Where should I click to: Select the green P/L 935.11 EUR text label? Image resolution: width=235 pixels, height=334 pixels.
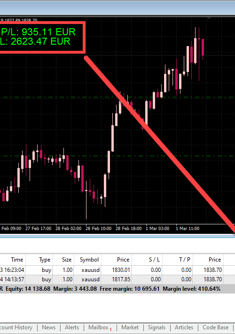pos(38,32)
